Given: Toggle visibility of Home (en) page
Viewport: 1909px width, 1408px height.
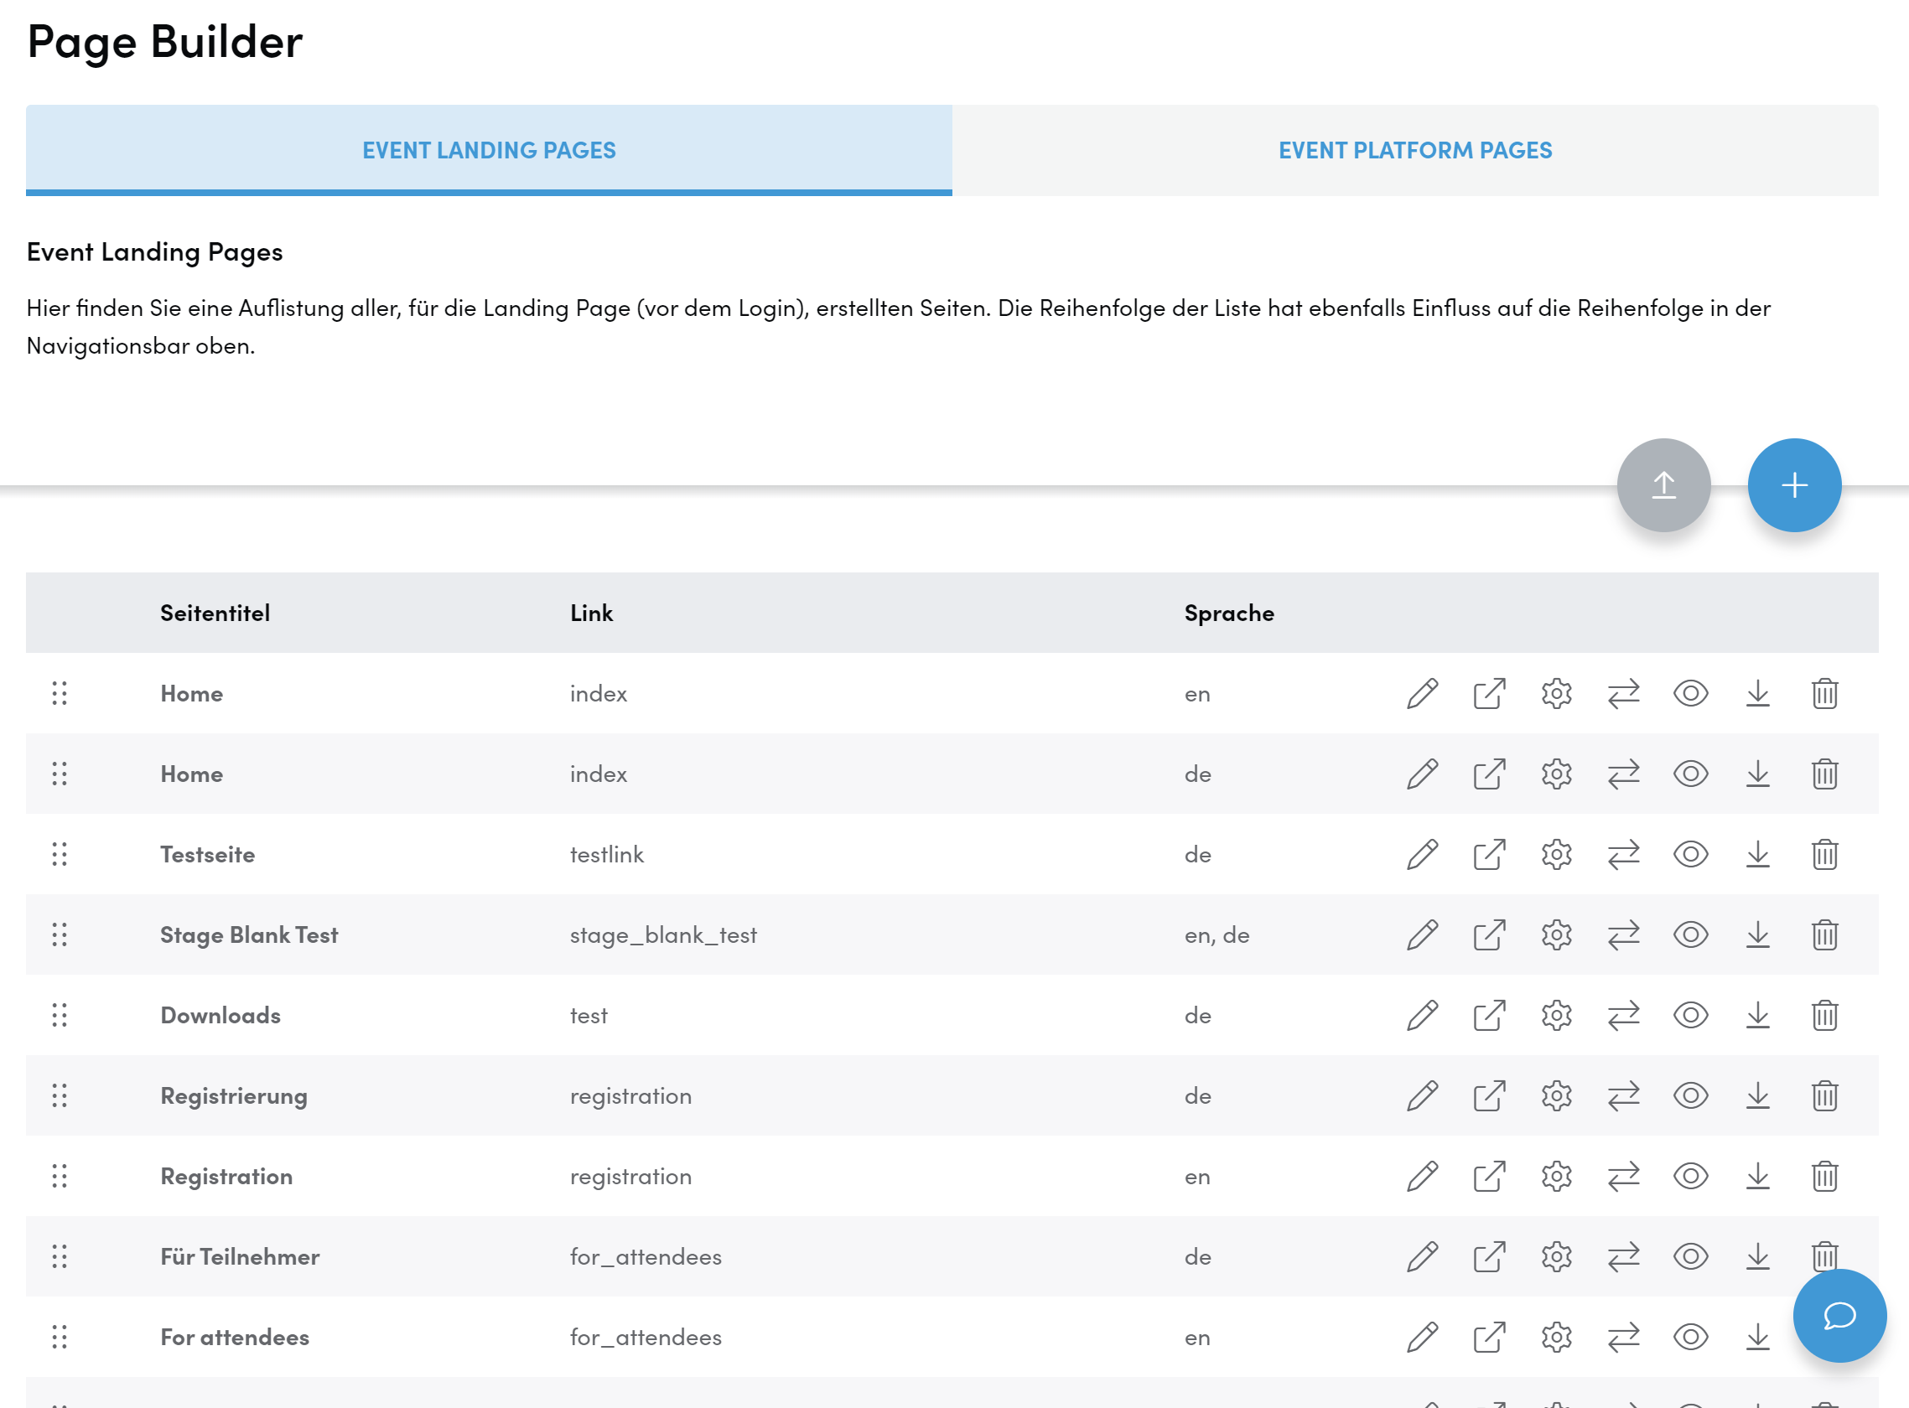Looking at the screenshot, I should 1691,694.
